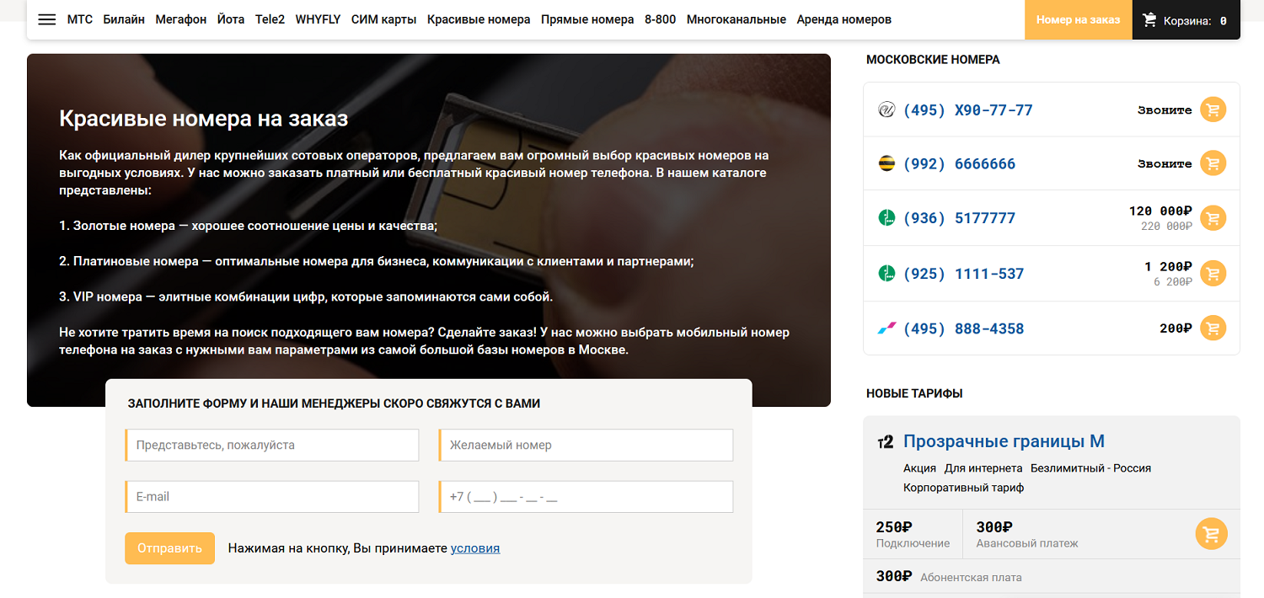
Task: Click the Tele2 logo in tariff card
Action: (x=885, y=442)
